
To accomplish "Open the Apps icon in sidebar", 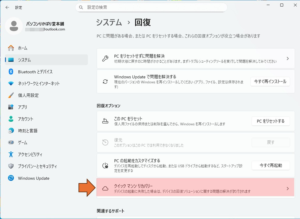I will tap(11, 107).
